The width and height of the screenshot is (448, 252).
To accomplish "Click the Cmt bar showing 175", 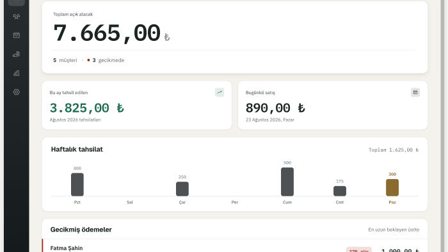I will [x=340, y=191].
